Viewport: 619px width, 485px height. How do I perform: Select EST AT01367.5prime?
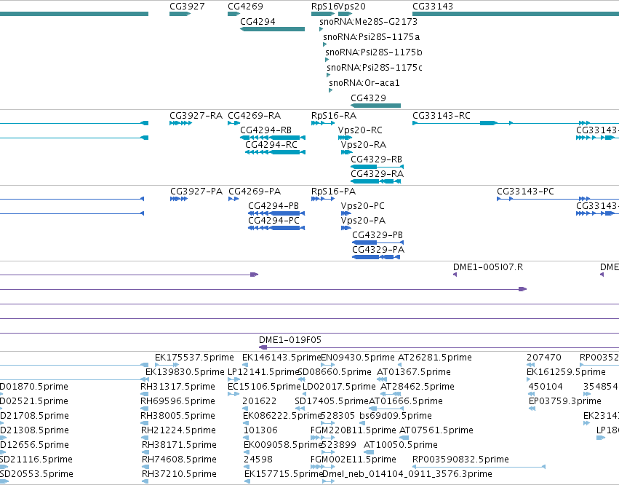pyautogui.click(x=414, y=372)
